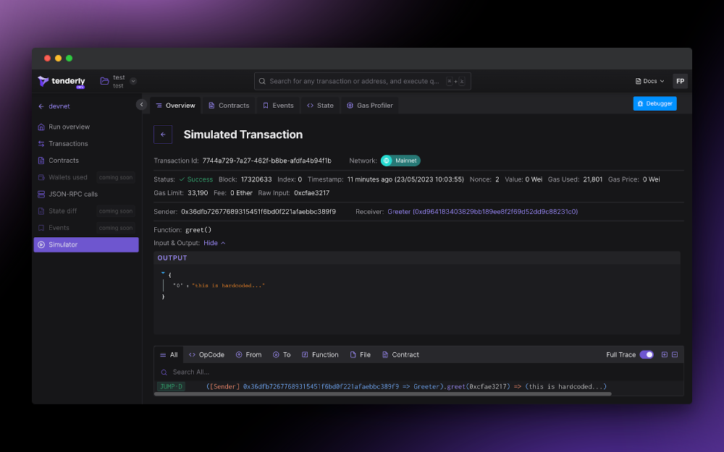Click the Transactions arrows icon

pyautogui.click(x=41, y=143)
